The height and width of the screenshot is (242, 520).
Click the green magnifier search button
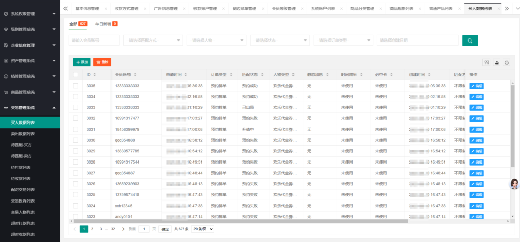[x=470, y=41]
